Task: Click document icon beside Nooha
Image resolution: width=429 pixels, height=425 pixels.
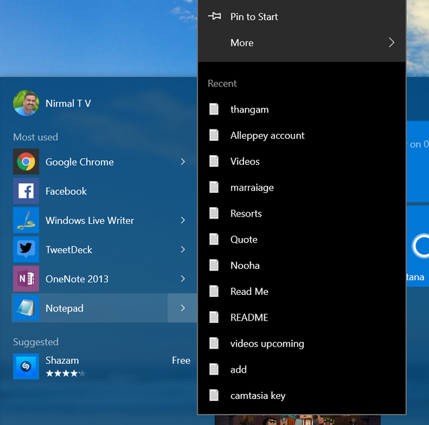Action: [214, 265]
